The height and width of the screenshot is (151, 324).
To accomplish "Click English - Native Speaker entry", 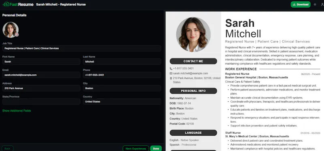I will click(184, 140).
